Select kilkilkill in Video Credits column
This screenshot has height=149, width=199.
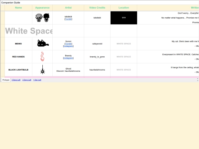click(x=97, y=18)
